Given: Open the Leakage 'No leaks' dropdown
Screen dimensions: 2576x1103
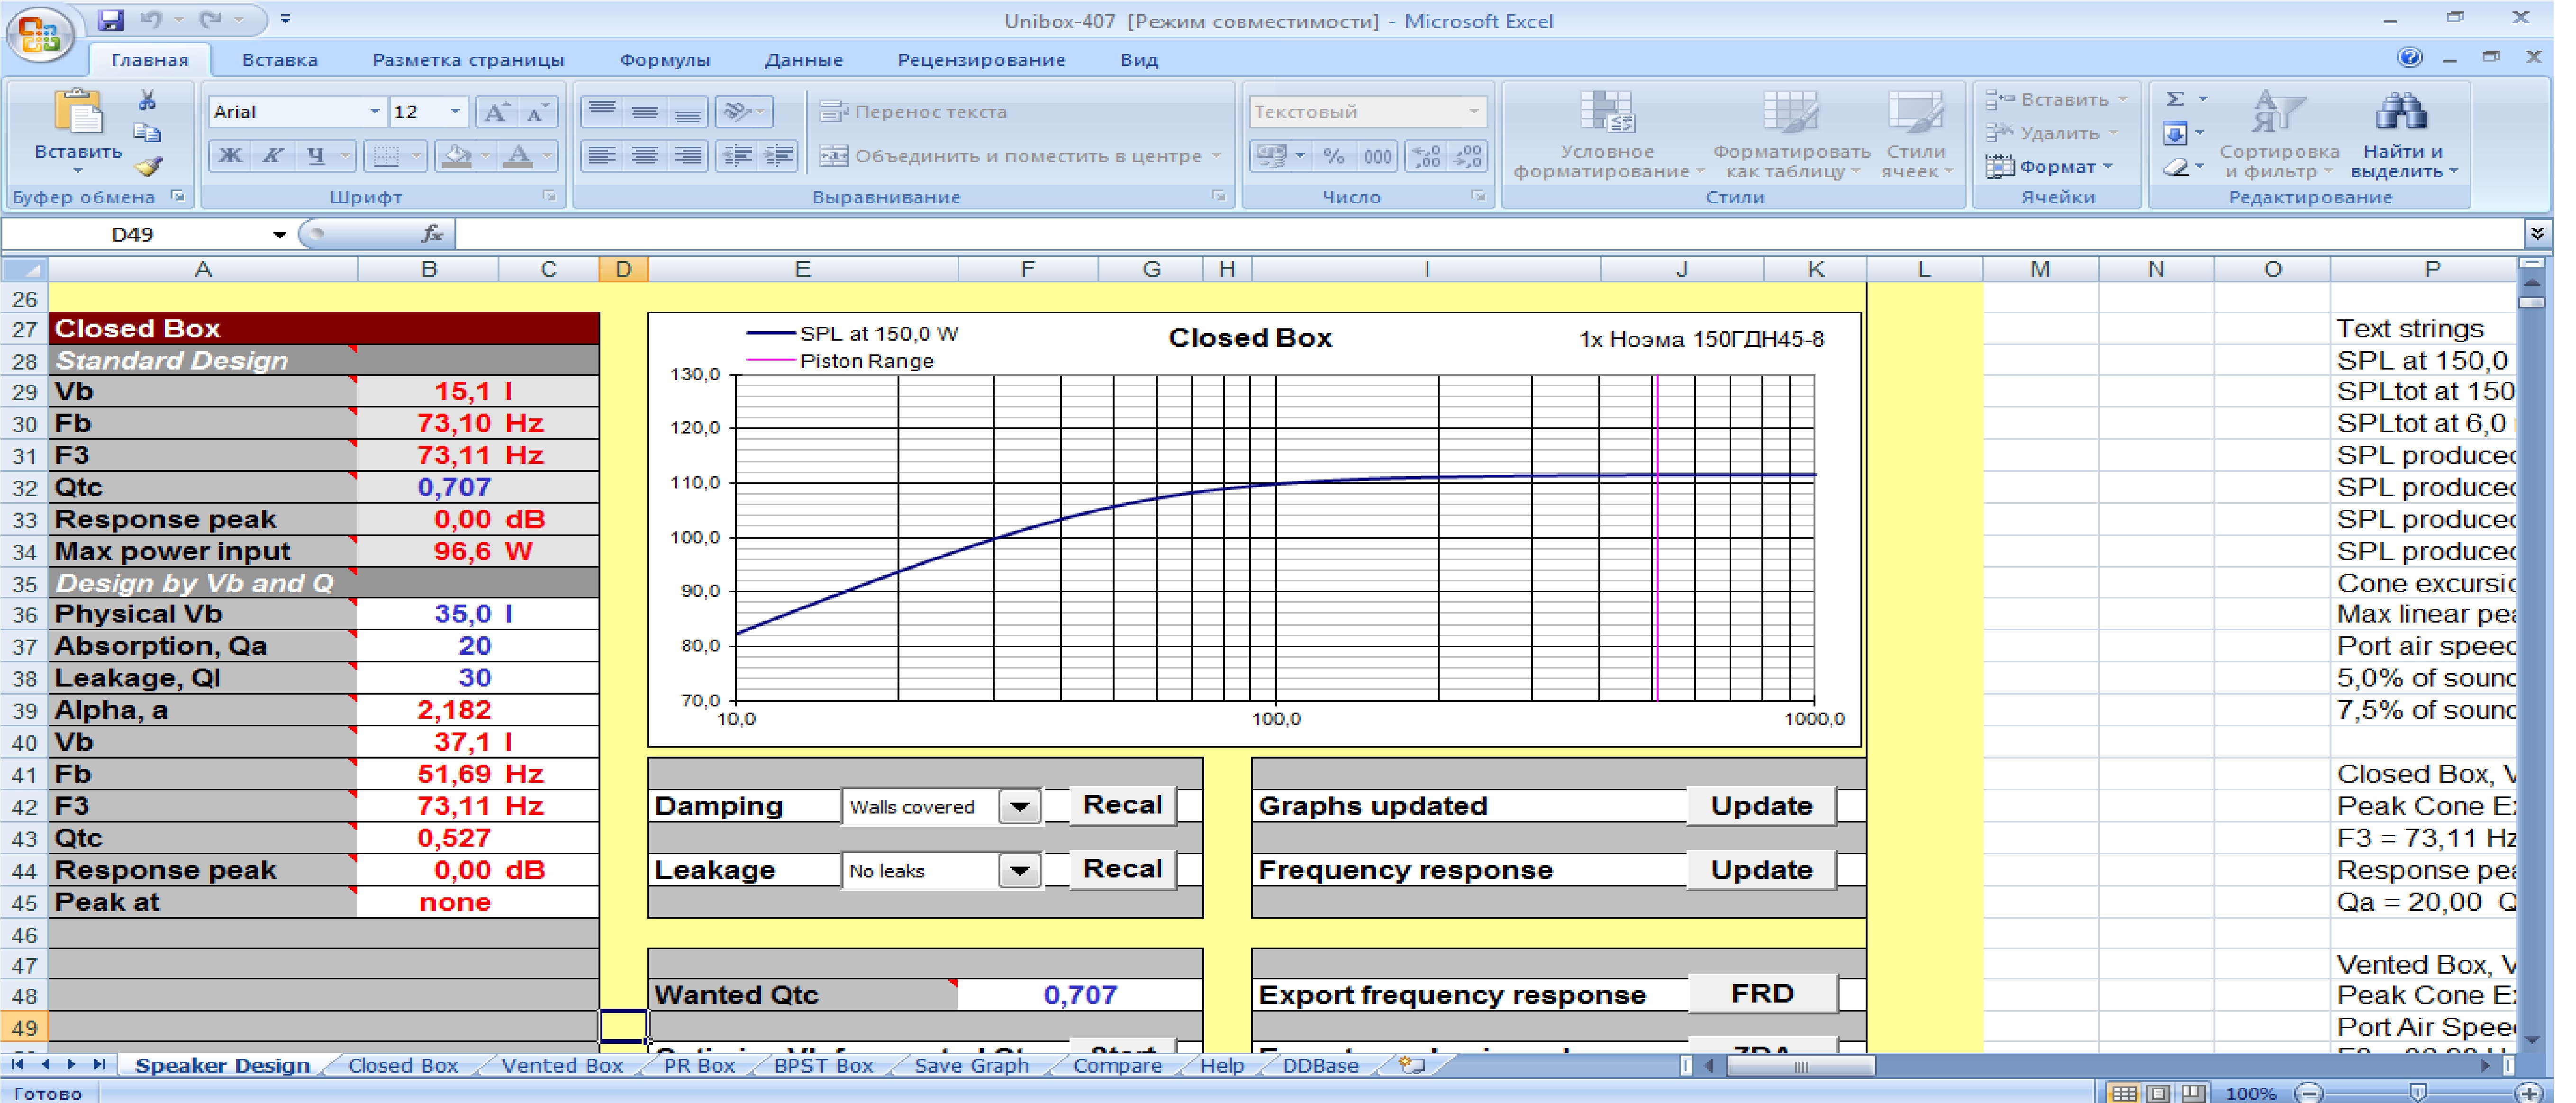Looking at the screenshot, I should tap(1019, 871).
